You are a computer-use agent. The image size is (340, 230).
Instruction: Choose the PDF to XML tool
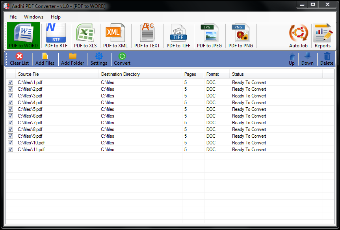click(x=115, y=36)
